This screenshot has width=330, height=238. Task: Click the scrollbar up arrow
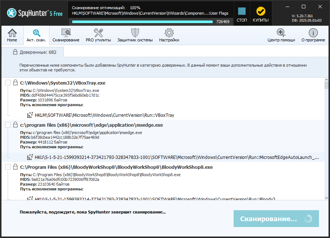click(326, 80)
